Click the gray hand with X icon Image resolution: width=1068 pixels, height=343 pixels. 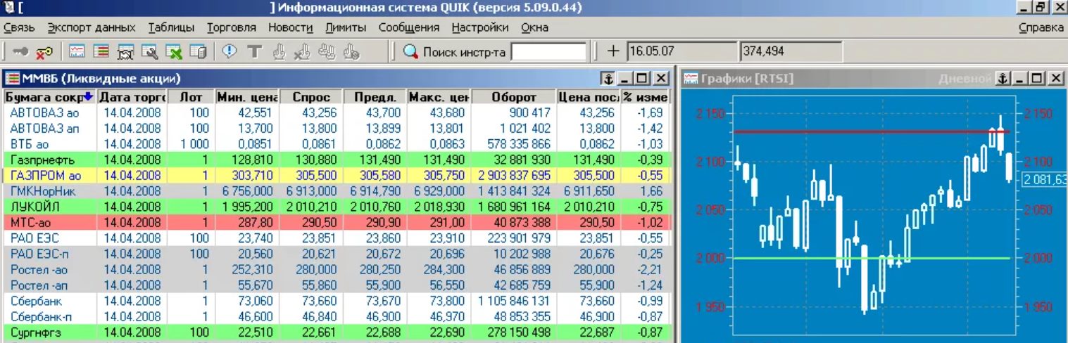(x=303, y=51)
